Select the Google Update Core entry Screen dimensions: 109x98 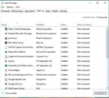pyautogui.click(x=17, y=79)
